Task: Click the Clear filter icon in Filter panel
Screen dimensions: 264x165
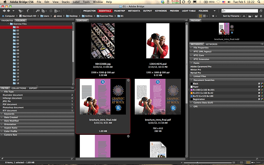Action: coord(72,158)
